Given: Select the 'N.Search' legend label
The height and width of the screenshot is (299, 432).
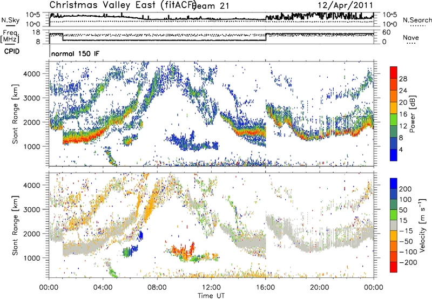Looking at the screenshot, I should click(417, 20).
